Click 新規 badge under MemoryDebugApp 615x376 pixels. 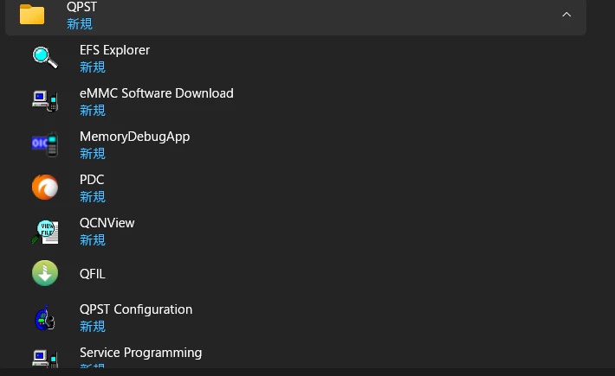tap(93, 153)
